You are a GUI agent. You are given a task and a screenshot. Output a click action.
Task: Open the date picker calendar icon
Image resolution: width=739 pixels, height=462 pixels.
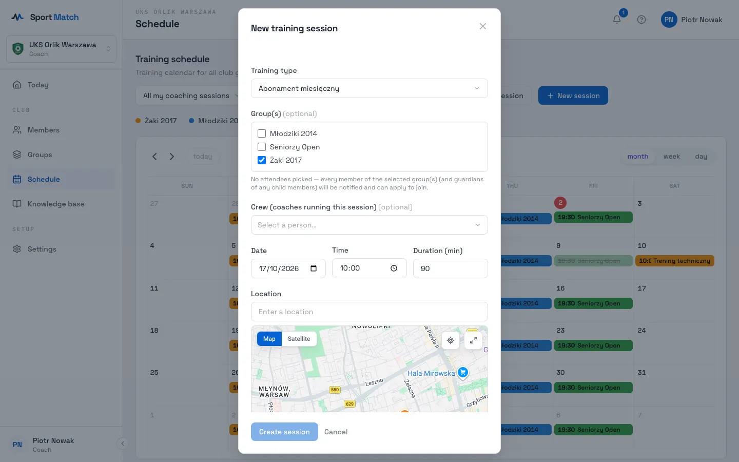[x=314, y=268]
